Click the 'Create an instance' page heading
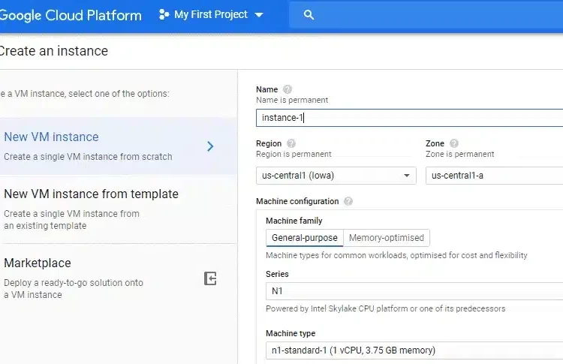563x364 pixels. click(x=53, y=51)
